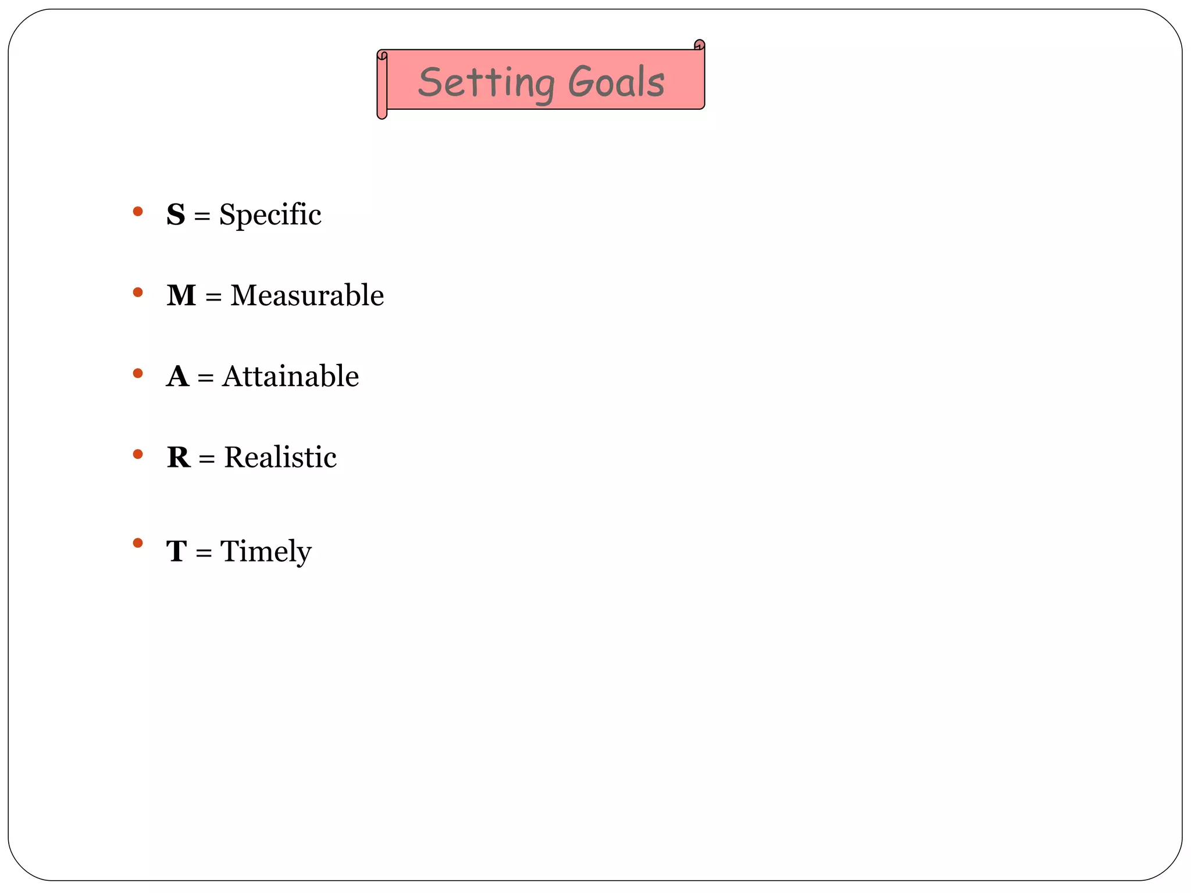The image size is (1191, 893).
Task: Click the orange bullet beside Specific
Action: tap(138, 211)
